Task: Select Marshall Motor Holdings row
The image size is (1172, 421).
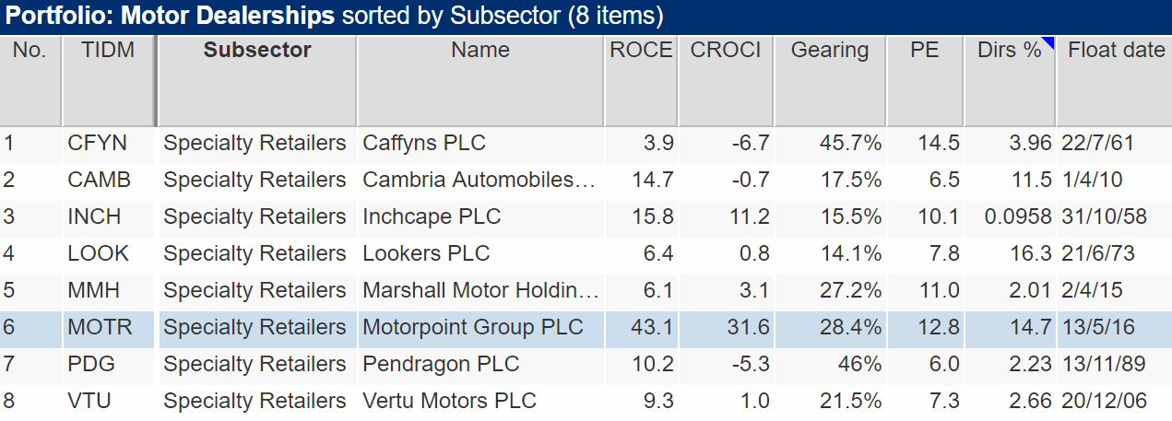Action: coord(586,291)
